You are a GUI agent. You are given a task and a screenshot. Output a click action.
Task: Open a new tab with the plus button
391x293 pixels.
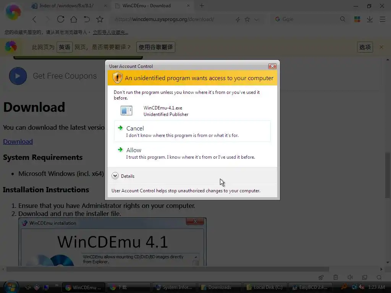pyautogui.click(x=202, y=5)
